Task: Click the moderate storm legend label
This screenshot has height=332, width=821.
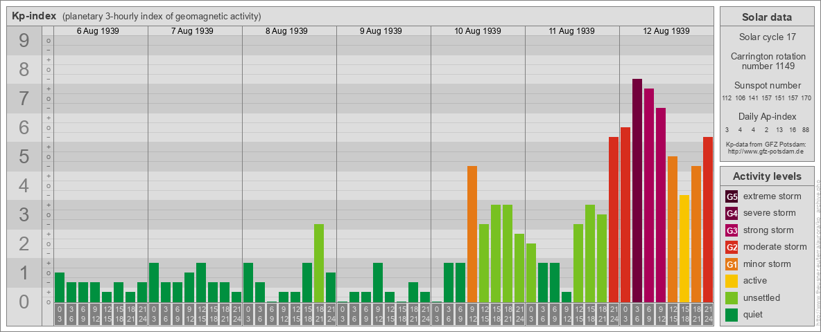Action: (x=775, y=247)
